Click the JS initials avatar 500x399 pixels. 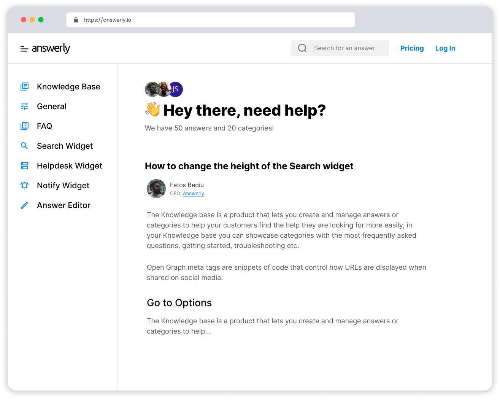(x=176, y=89)
